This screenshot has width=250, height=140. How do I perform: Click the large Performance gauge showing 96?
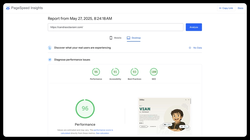tap(85, 109)
